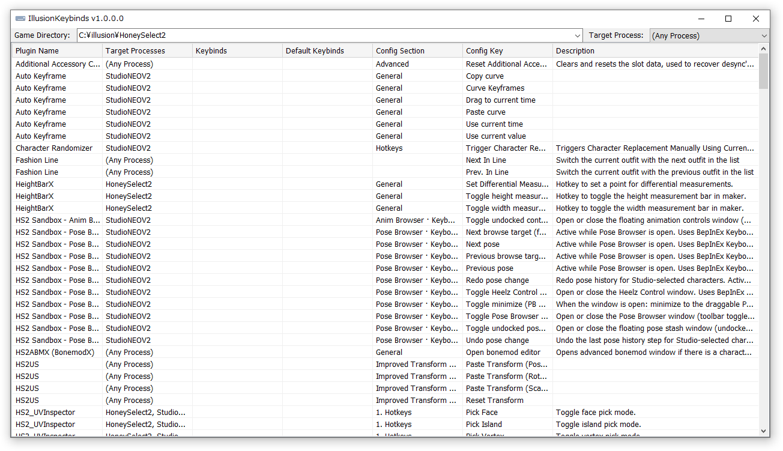Screen dimensions: 783x451
Task: Click the Keybinds column header
Action: tap(238, 51)
